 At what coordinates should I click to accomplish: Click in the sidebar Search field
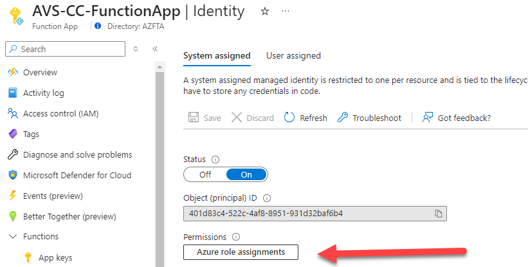coord(66,49)
